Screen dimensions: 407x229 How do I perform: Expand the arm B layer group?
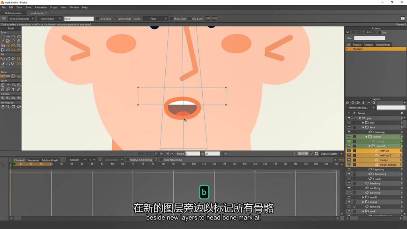(x=363, y=197)
